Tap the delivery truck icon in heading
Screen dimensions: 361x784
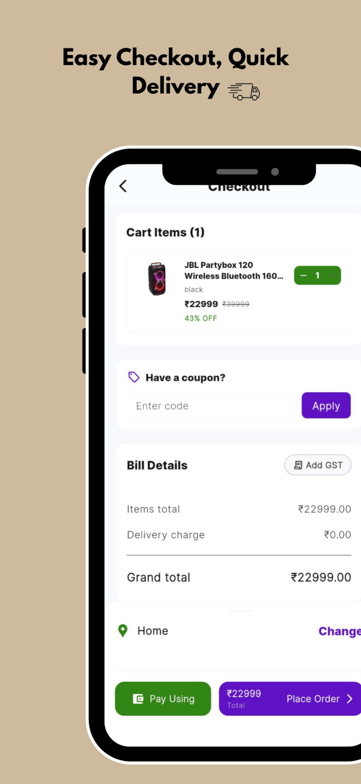(244, 91)
